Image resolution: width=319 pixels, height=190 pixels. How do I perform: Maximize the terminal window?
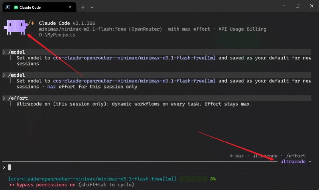pyautogui.click(x=297, y=6)
